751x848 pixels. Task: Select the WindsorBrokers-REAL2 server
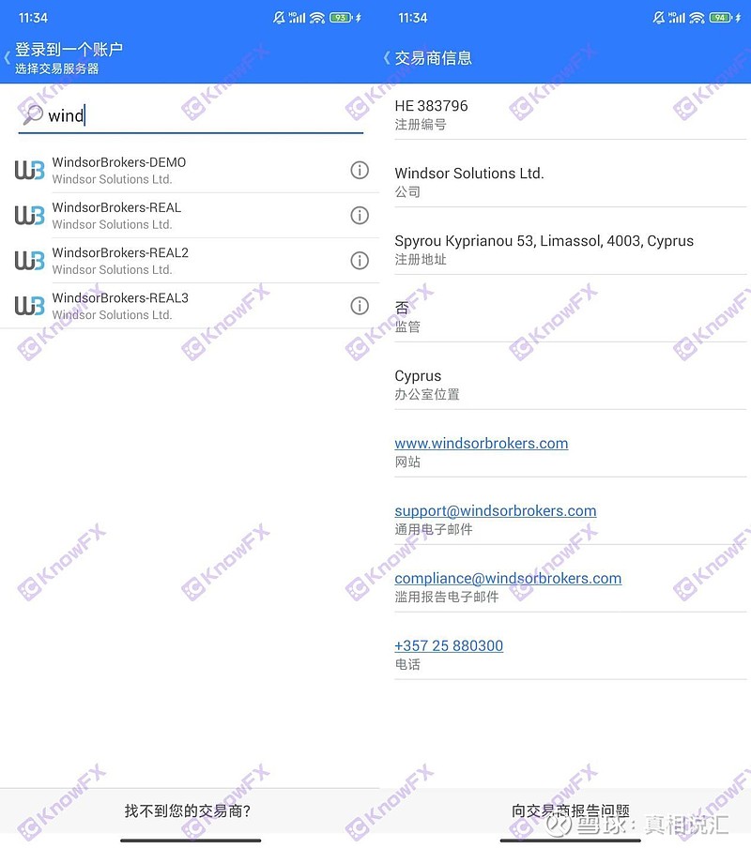(x=120, y=260)
